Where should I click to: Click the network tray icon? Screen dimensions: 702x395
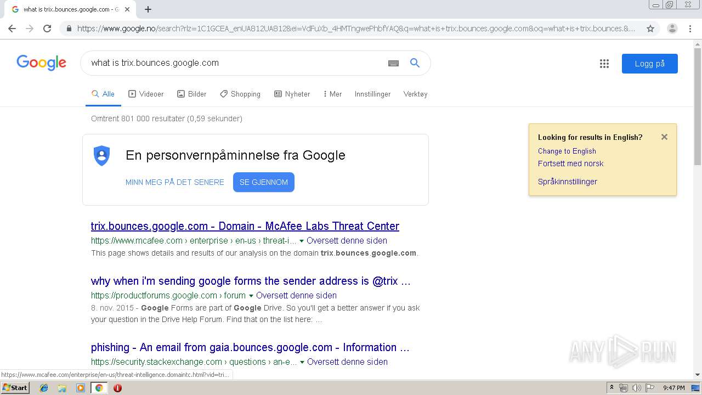[x=624, y=388]
